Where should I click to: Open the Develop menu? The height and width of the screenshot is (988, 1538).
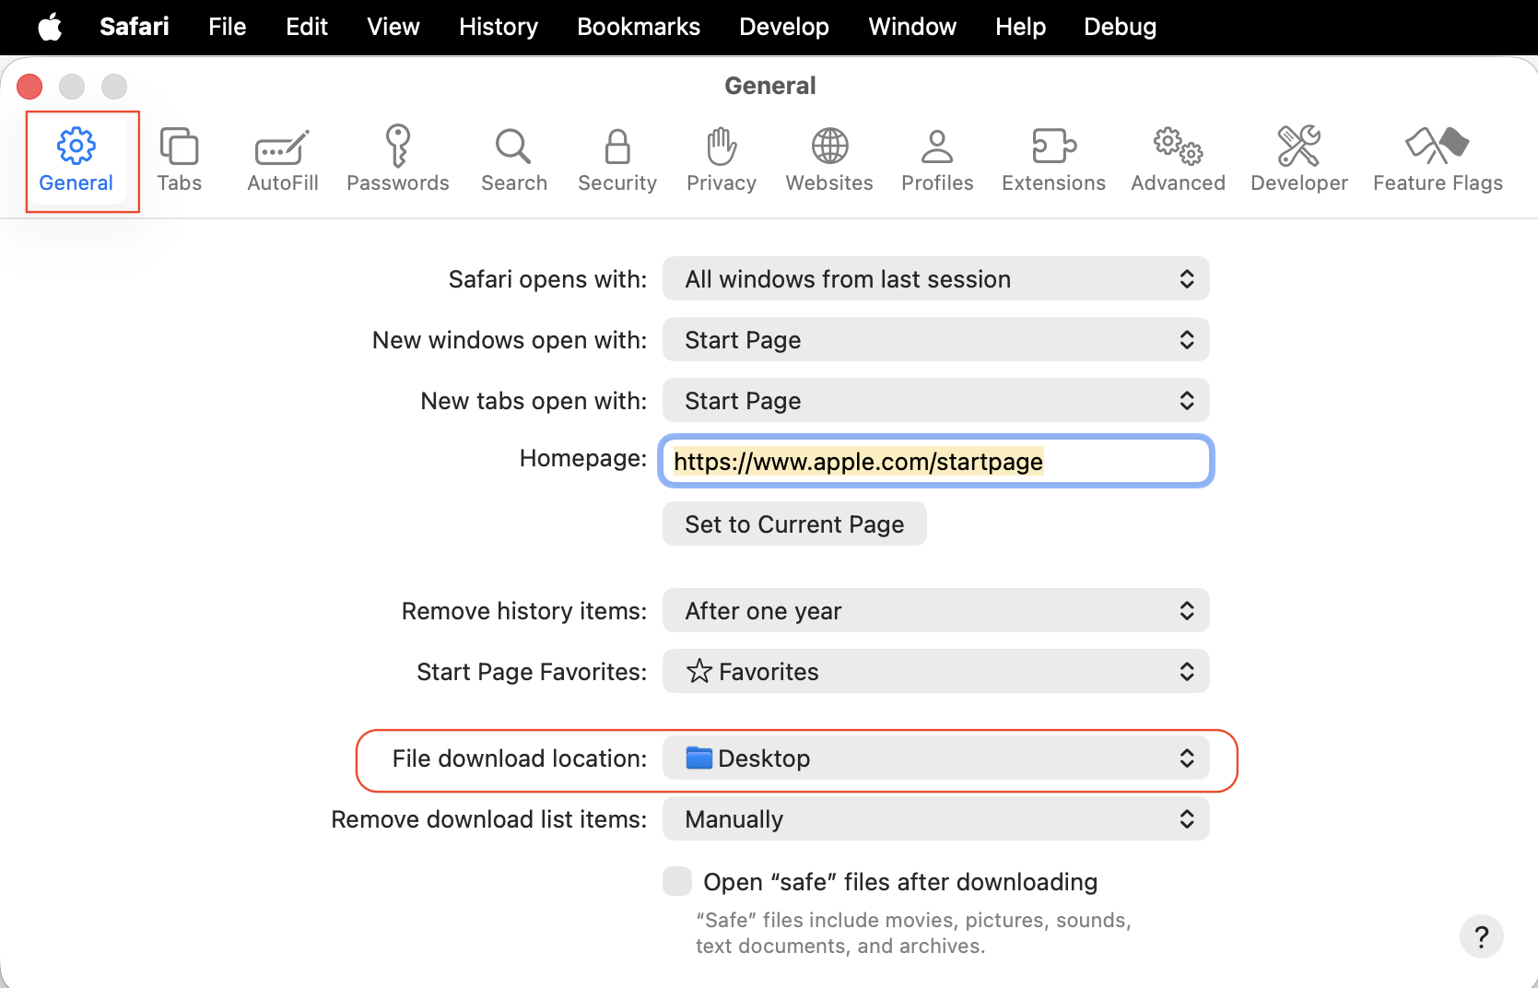[783, 27]
